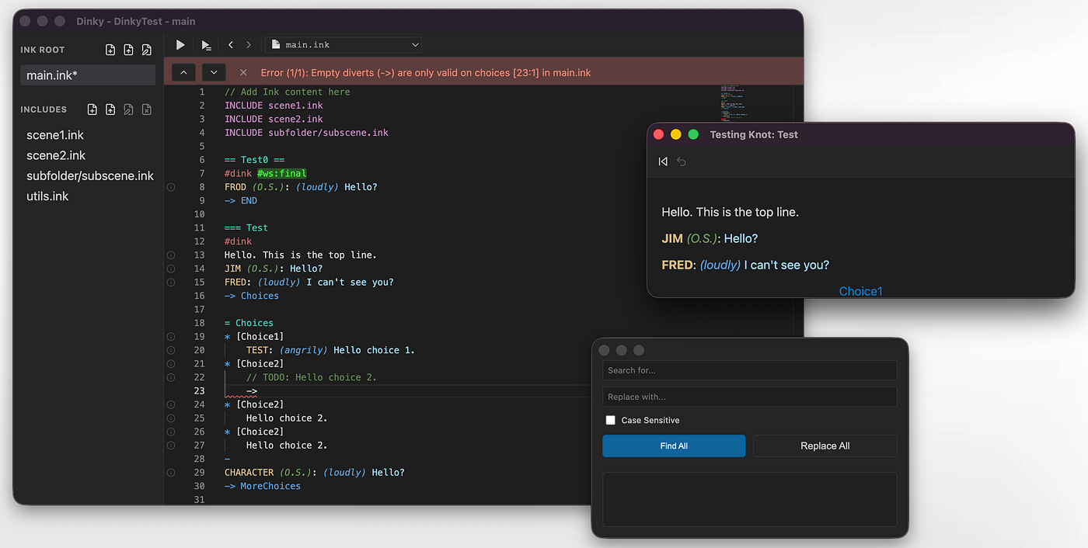The width and height of the screenshot is (1088, 548).
Task: Enable the Case Sensitive checkbox
Action: (x=611, y=420)
